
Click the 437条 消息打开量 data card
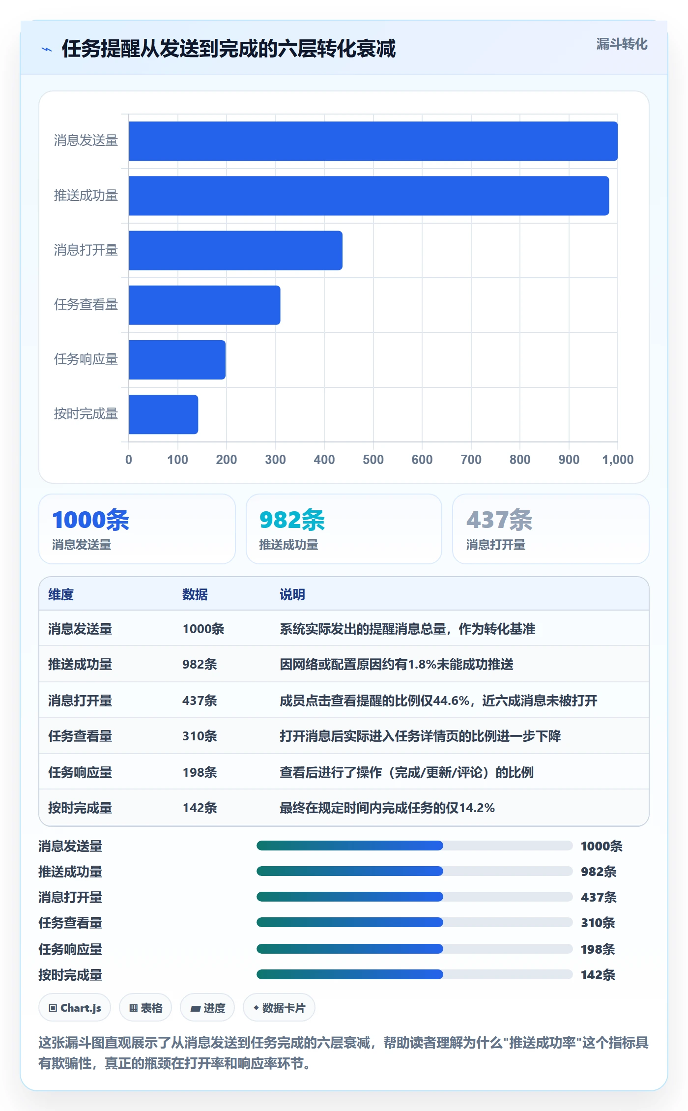coord(551,529)
